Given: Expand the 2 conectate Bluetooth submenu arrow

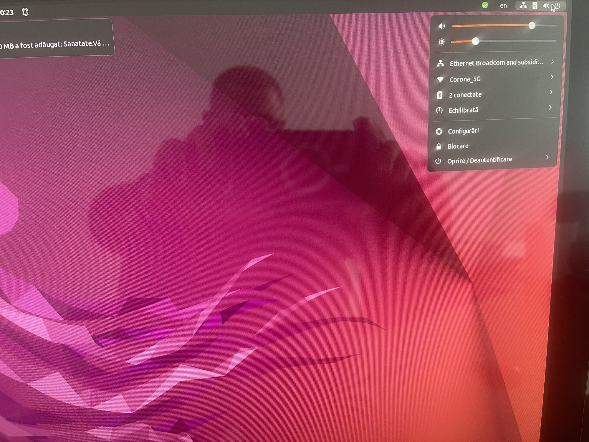Looking at the screenshot, I should 551,92.
